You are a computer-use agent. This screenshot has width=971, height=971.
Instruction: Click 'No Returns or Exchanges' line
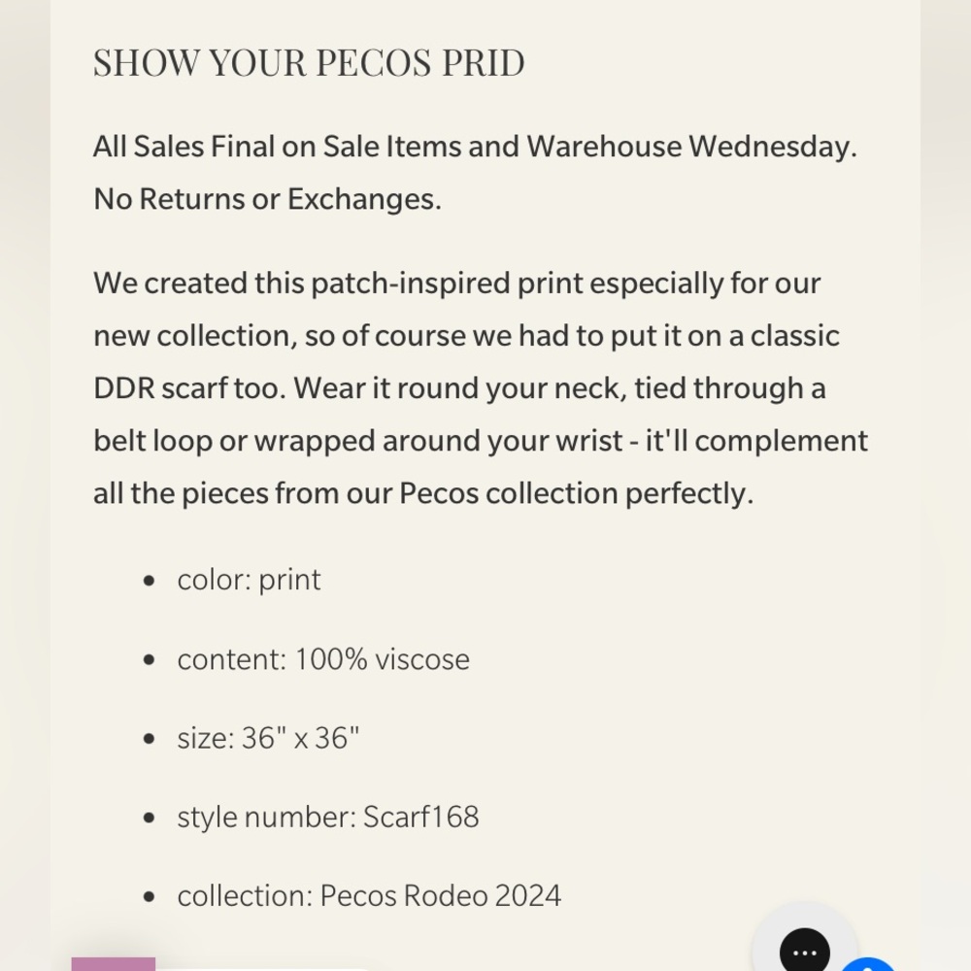[x=267, y=199]
